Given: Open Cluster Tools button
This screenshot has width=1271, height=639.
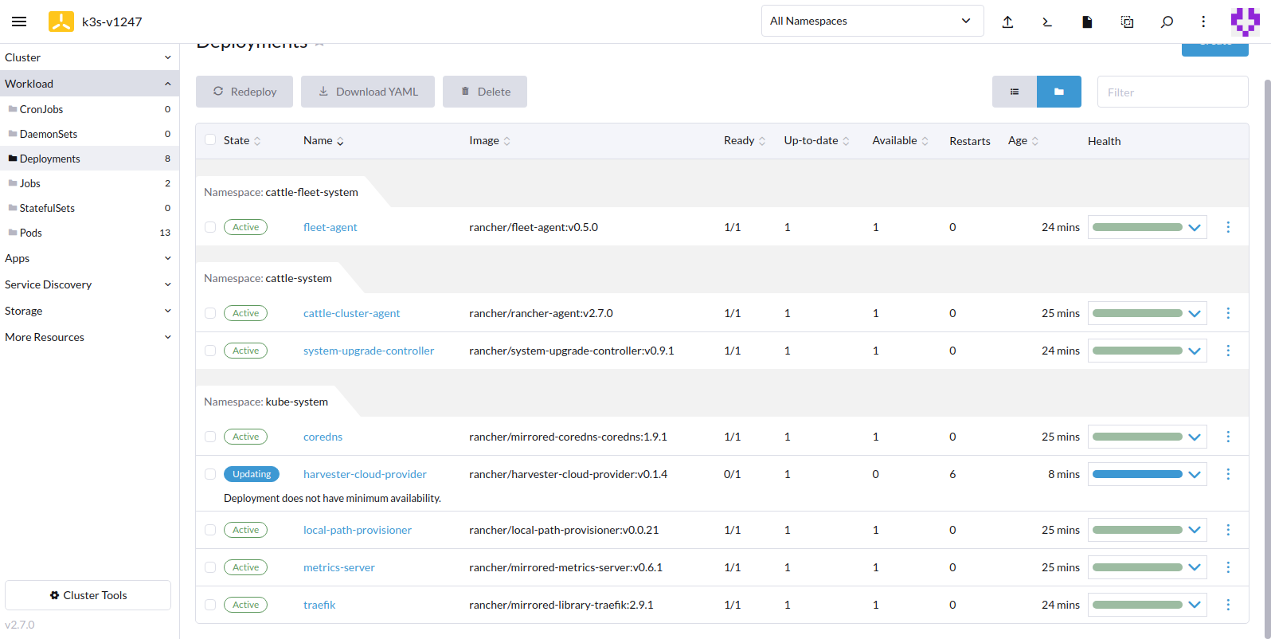Looking at the screenshot, I should pyautogui.click(x=88, y=595).
